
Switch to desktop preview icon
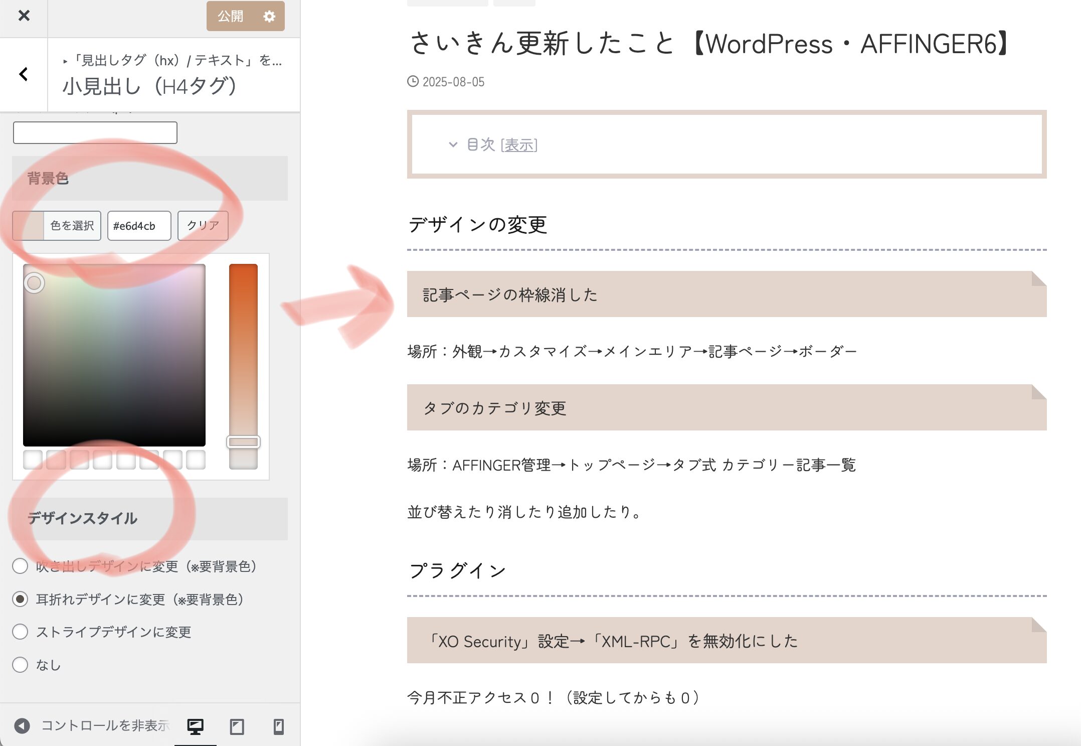tap(196, 726)
